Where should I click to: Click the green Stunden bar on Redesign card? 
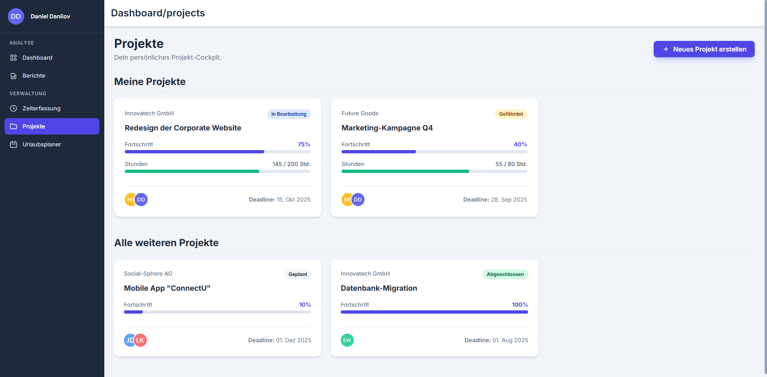pyautogui.click(x=192, y=171)
